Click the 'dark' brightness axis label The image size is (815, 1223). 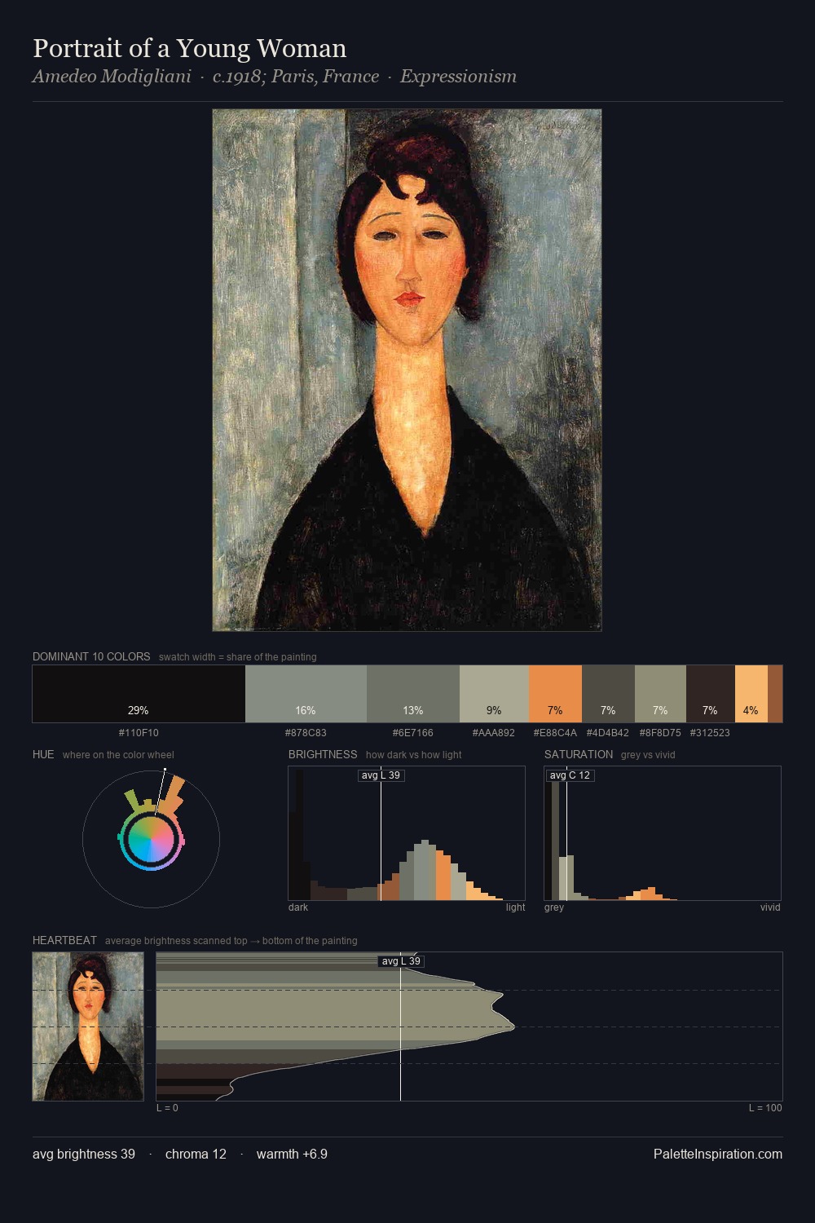298,907
